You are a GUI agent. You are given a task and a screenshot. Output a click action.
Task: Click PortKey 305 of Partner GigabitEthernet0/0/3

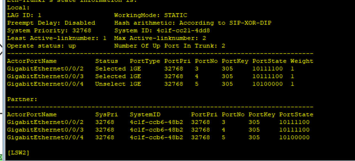[254, 130]
